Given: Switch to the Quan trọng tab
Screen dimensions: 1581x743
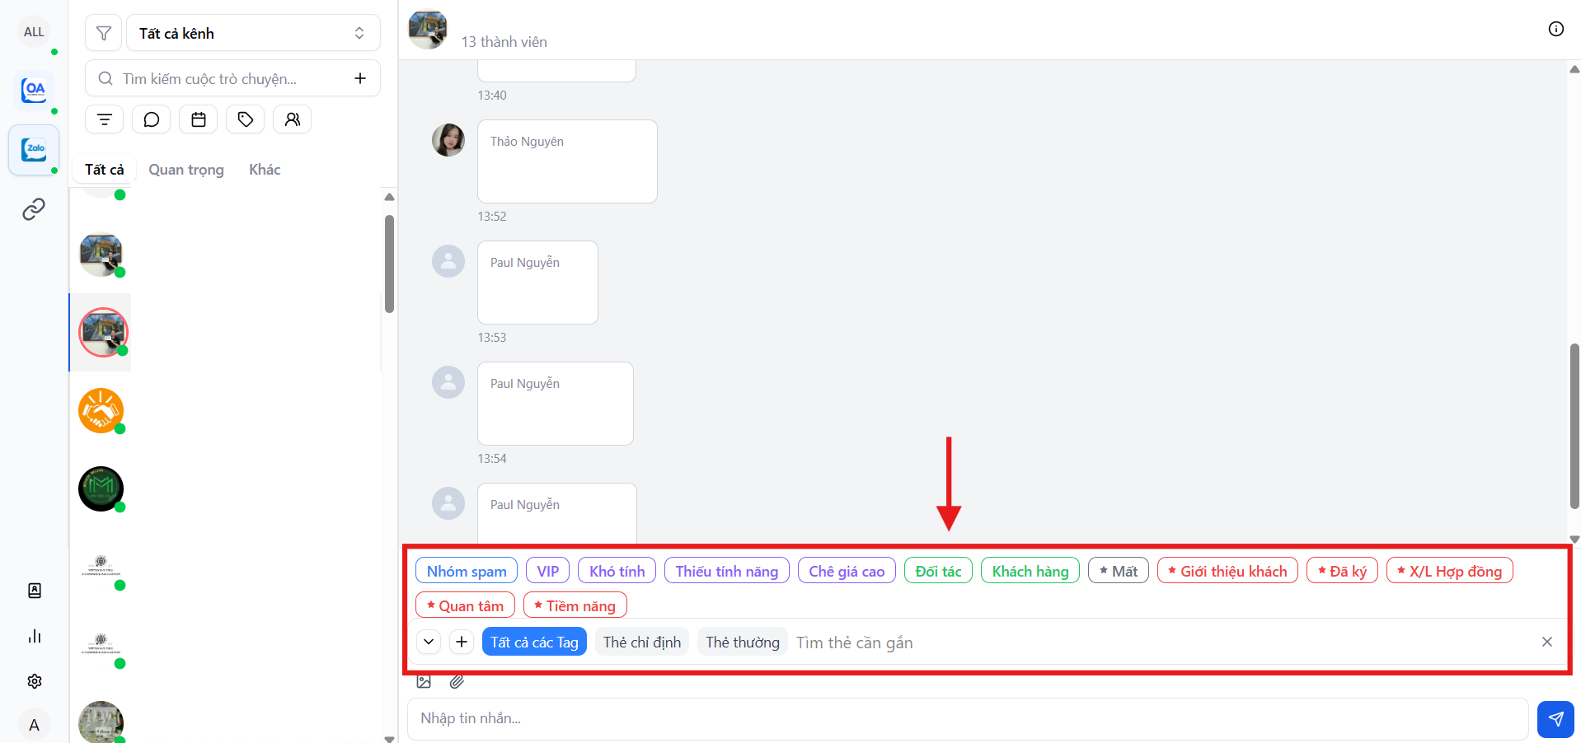Looking at the screenshot, I should 185,170.
